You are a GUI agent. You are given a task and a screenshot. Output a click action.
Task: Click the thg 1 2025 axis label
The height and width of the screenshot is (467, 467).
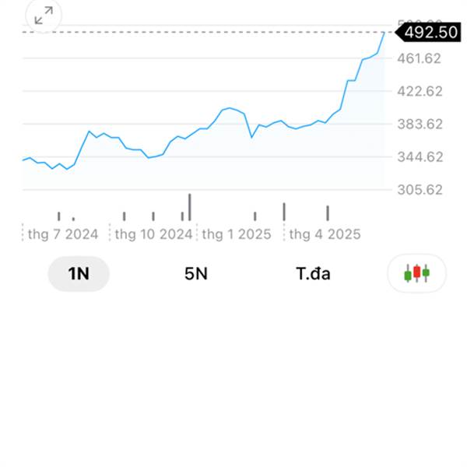point(237,234)
